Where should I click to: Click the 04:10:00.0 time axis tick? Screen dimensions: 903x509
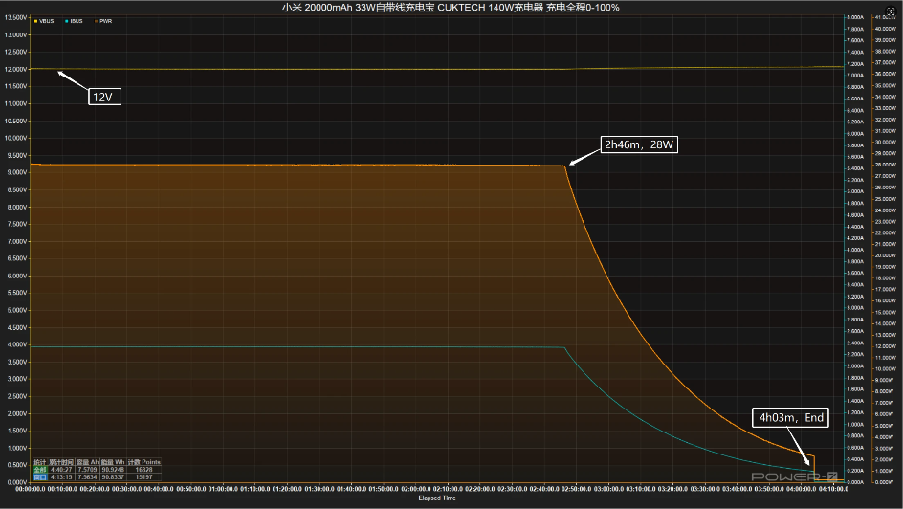(833, 489)
